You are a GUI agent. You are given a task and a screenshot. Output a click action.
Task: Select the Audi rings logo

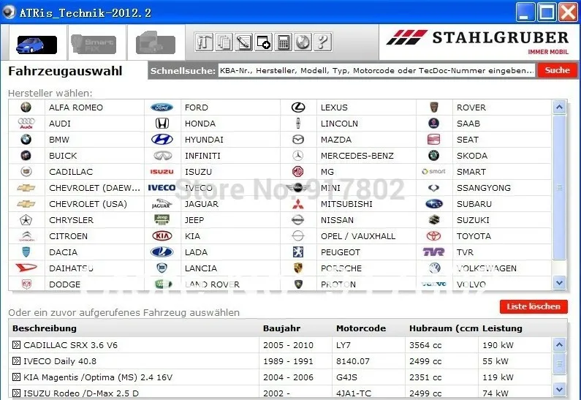click(x=26, y=124)
